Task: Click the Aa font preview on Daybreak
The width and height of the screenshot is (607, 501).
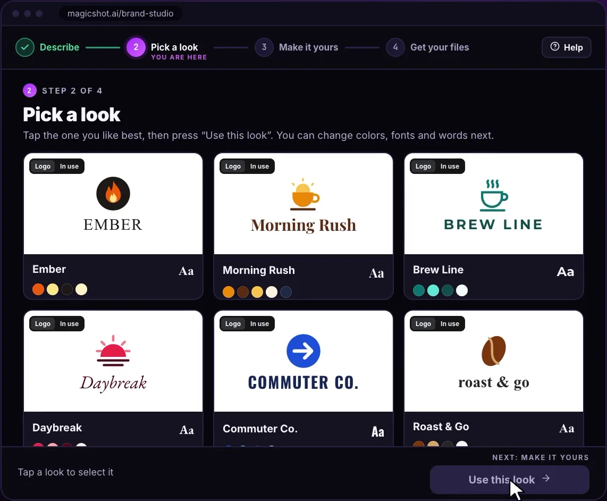Action: point(187,430)
